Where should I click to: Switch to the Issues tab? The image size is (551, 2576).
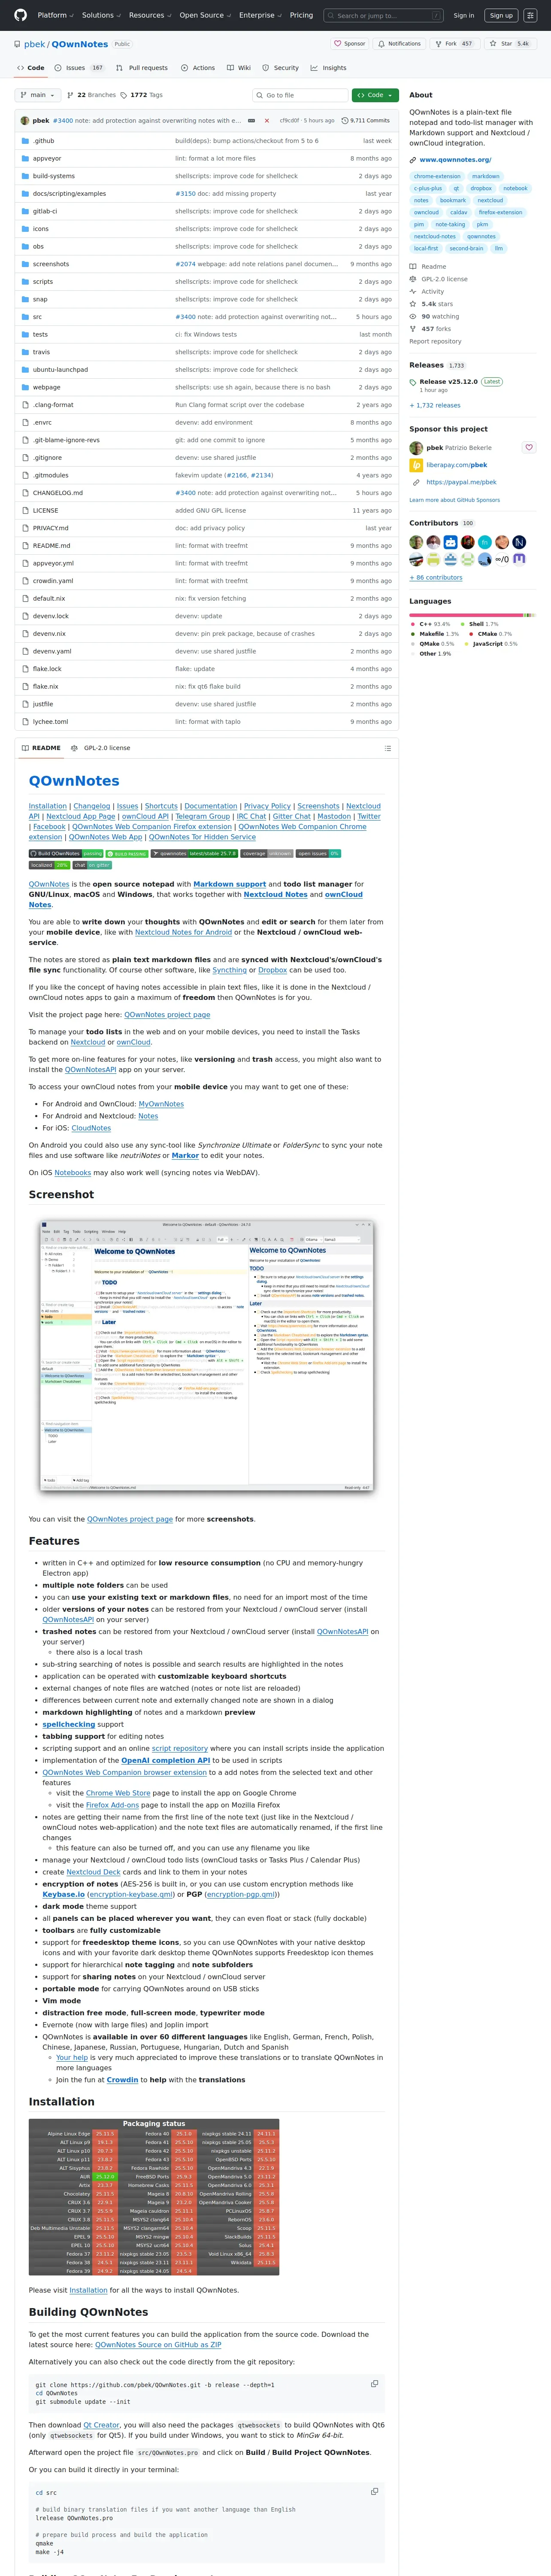click(80, 68)
